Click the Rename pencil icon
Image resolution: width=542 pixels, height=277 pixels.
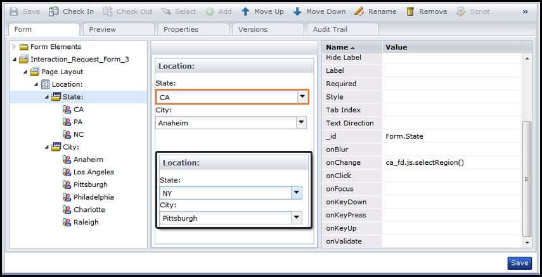coord(359,11)
